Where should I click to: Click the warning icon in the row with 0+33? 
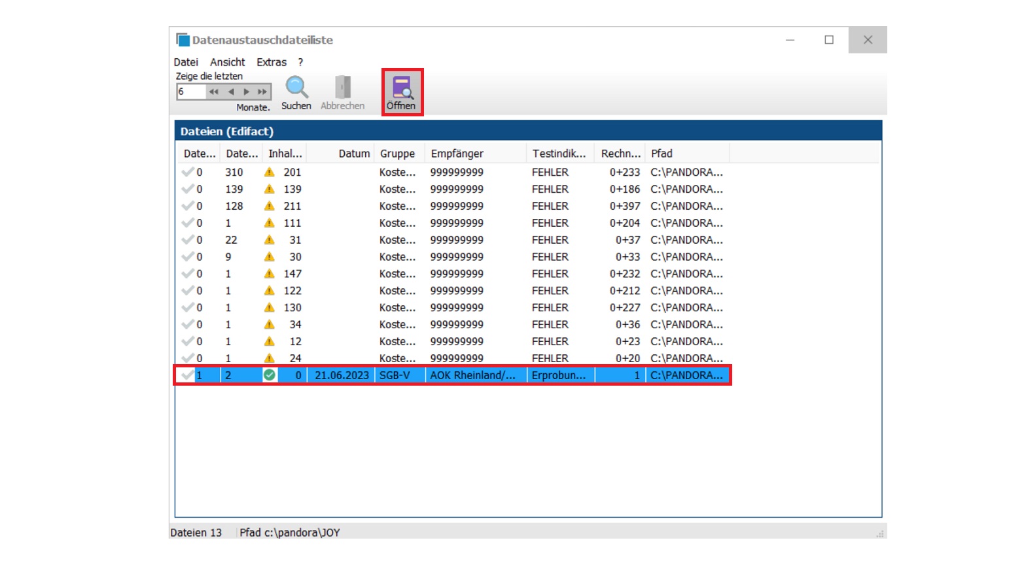coord(269,258)
